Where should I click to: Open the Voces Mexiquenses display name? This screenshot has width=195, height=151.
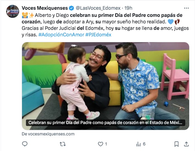(45, 8)
